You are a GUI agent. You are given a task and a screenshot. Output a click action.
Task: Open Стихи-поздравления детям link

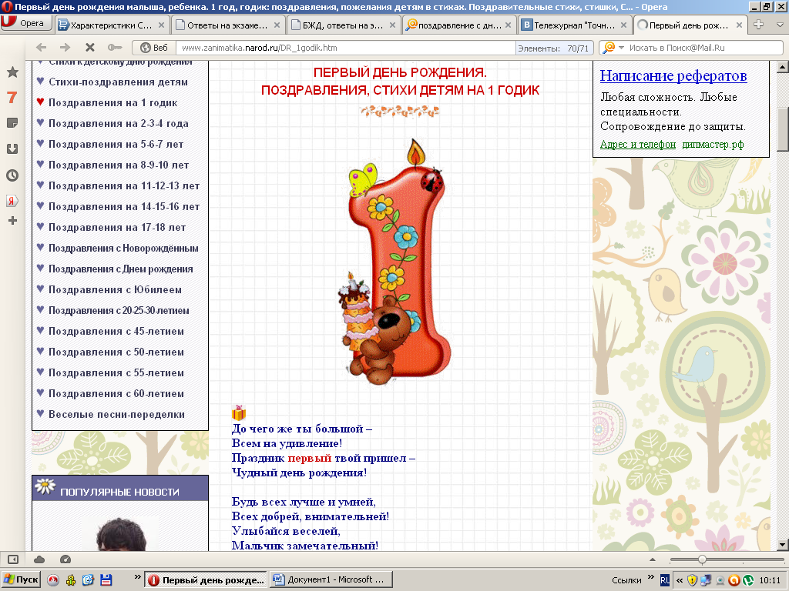click(118, 82)
